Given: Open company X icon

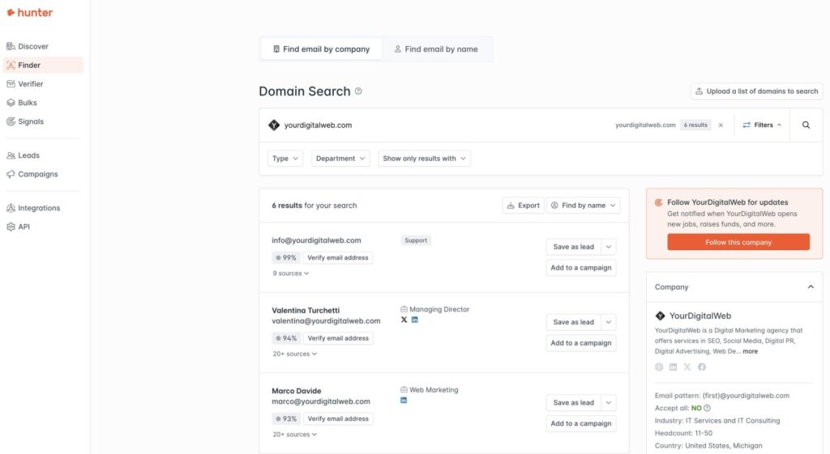Looking at the screenshot, I should pyautogui.click(x=687, y=367).
